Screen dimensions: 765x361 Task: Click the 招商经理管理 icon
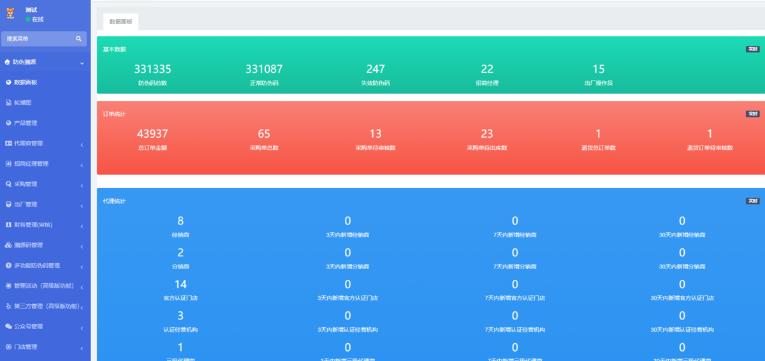pyautogui.click(x=8, y=163)
